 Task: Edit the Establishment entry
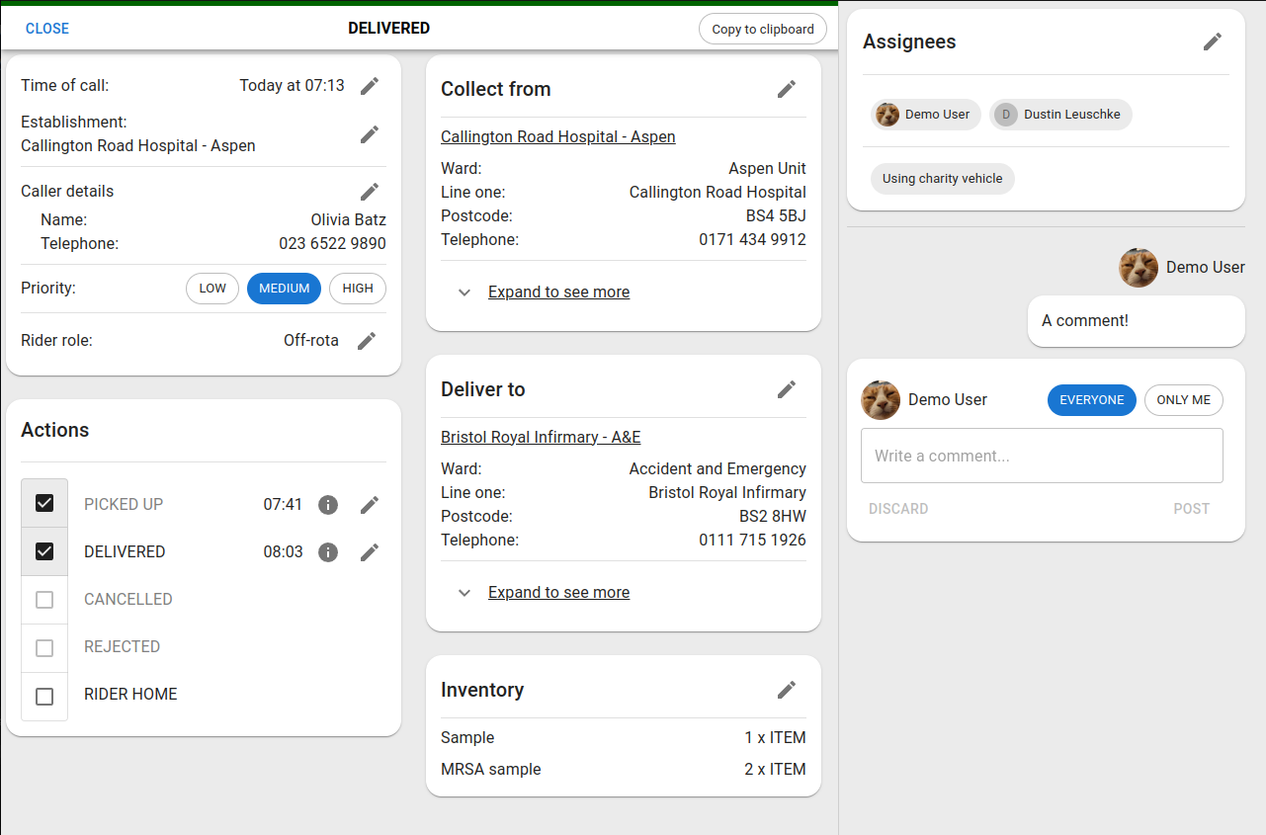(x=370, y=133)
